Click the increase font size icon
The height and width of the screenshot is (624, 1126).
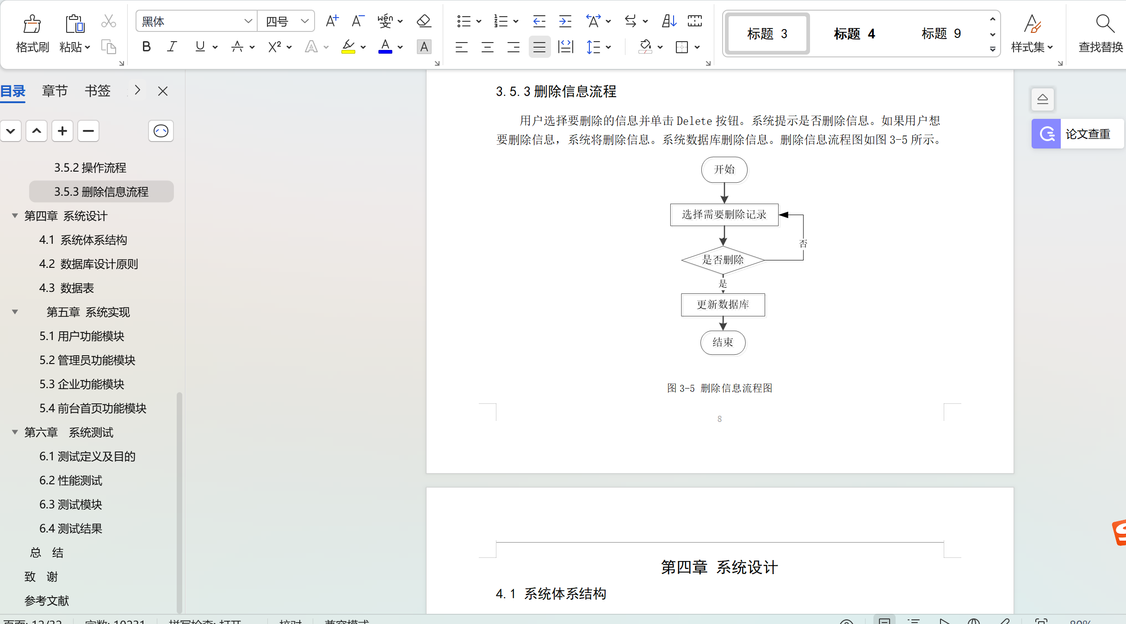pyautogui.click(x=332, y=21)
